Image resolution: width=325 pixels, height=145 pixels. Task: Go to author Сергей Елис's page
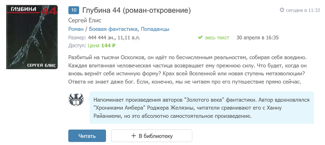(x=85, y=20)
